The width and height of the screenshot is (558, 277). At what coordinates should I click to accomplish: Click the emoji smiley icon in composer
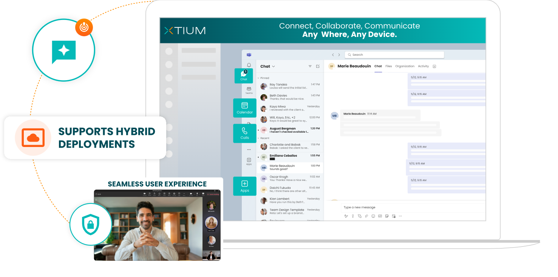point(373,216)
